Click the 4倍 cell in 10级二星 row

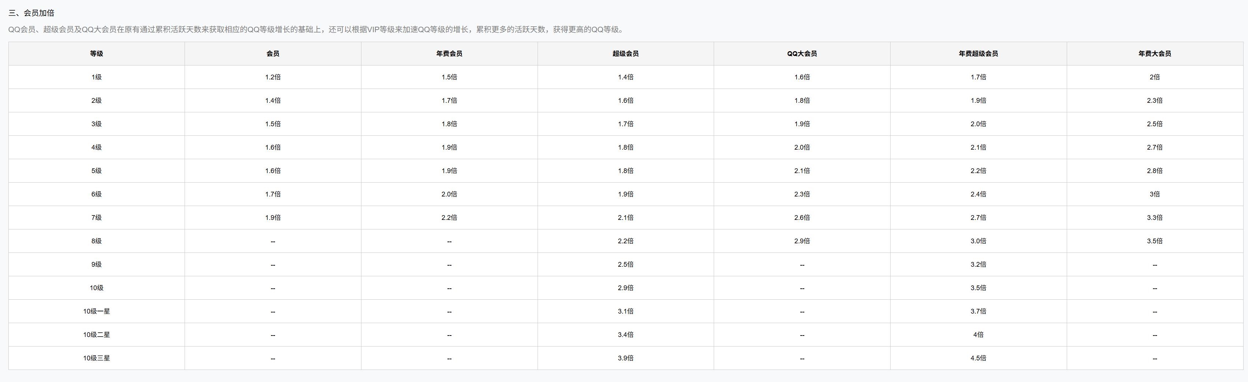(x=978, y=335)
